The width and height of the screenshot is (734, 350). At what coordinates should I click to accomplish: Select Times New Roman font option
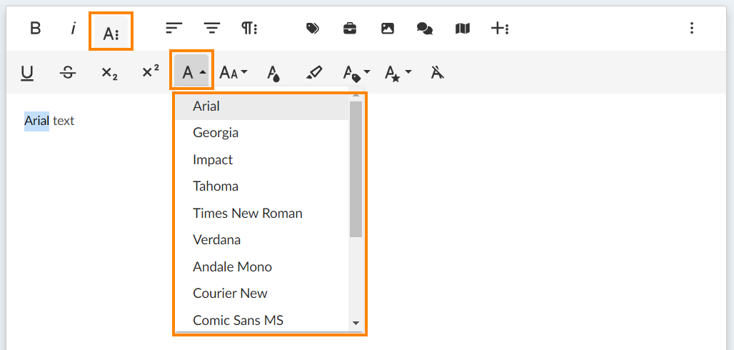pos(247,213)
